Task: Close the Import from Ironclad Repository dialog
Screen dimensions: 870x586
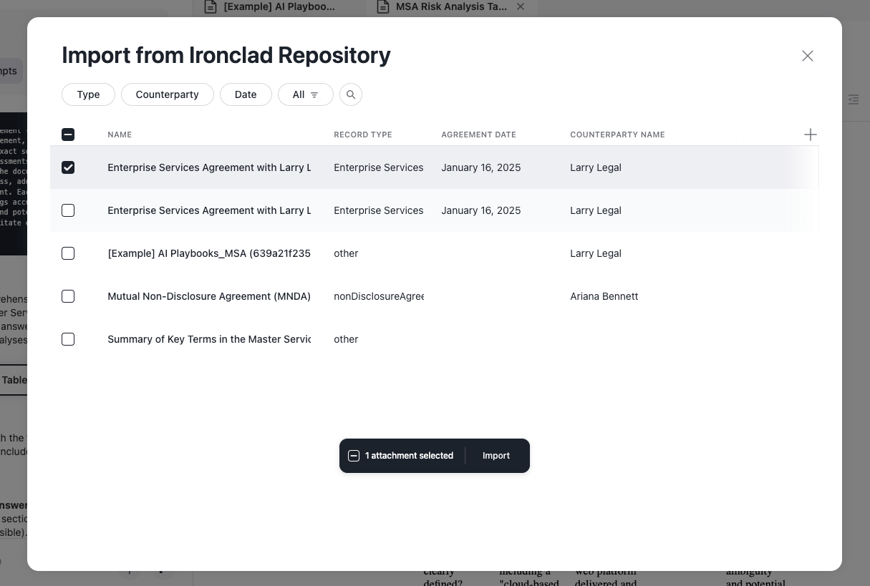Action: 808,56
